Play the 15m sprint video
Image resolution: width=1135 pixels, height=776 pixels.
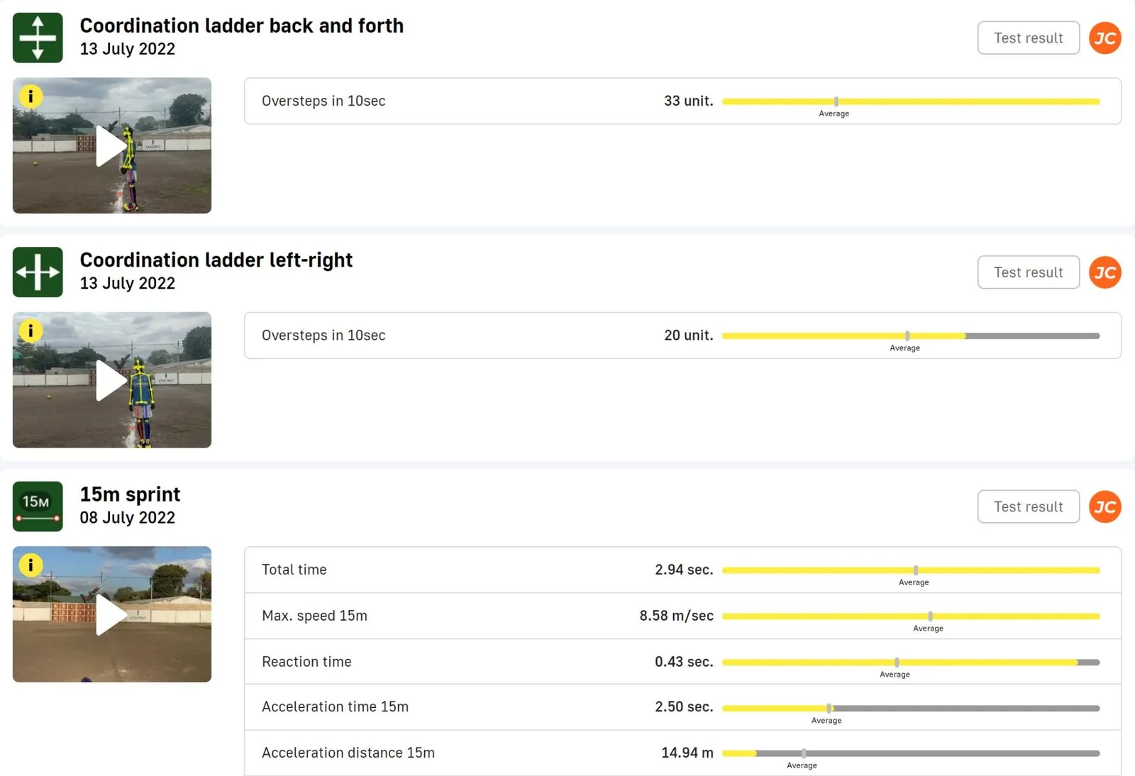pos(111,614)
